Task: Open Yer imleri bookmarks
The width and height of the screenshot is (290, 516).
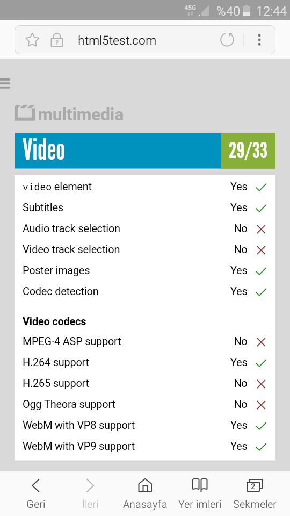Action: coord(200,493)
